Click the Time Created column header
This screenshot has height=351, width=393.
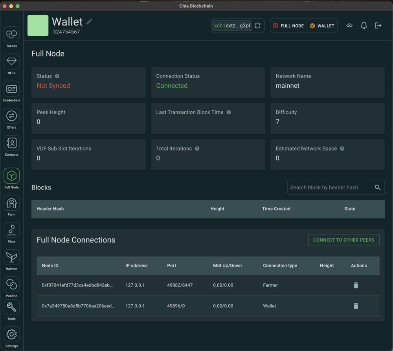click(x=276, y=209)
